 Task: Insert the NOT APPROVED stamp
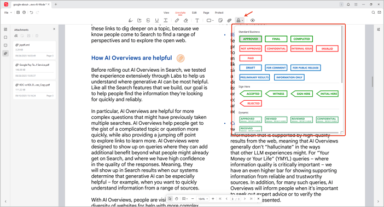point(251,49)
